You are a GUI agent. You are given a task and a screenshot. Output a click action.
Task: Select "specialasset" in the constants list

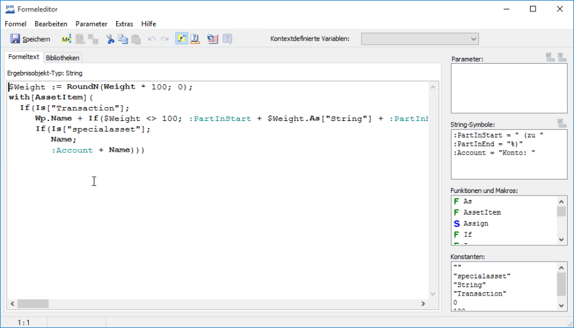pos(482,276)
